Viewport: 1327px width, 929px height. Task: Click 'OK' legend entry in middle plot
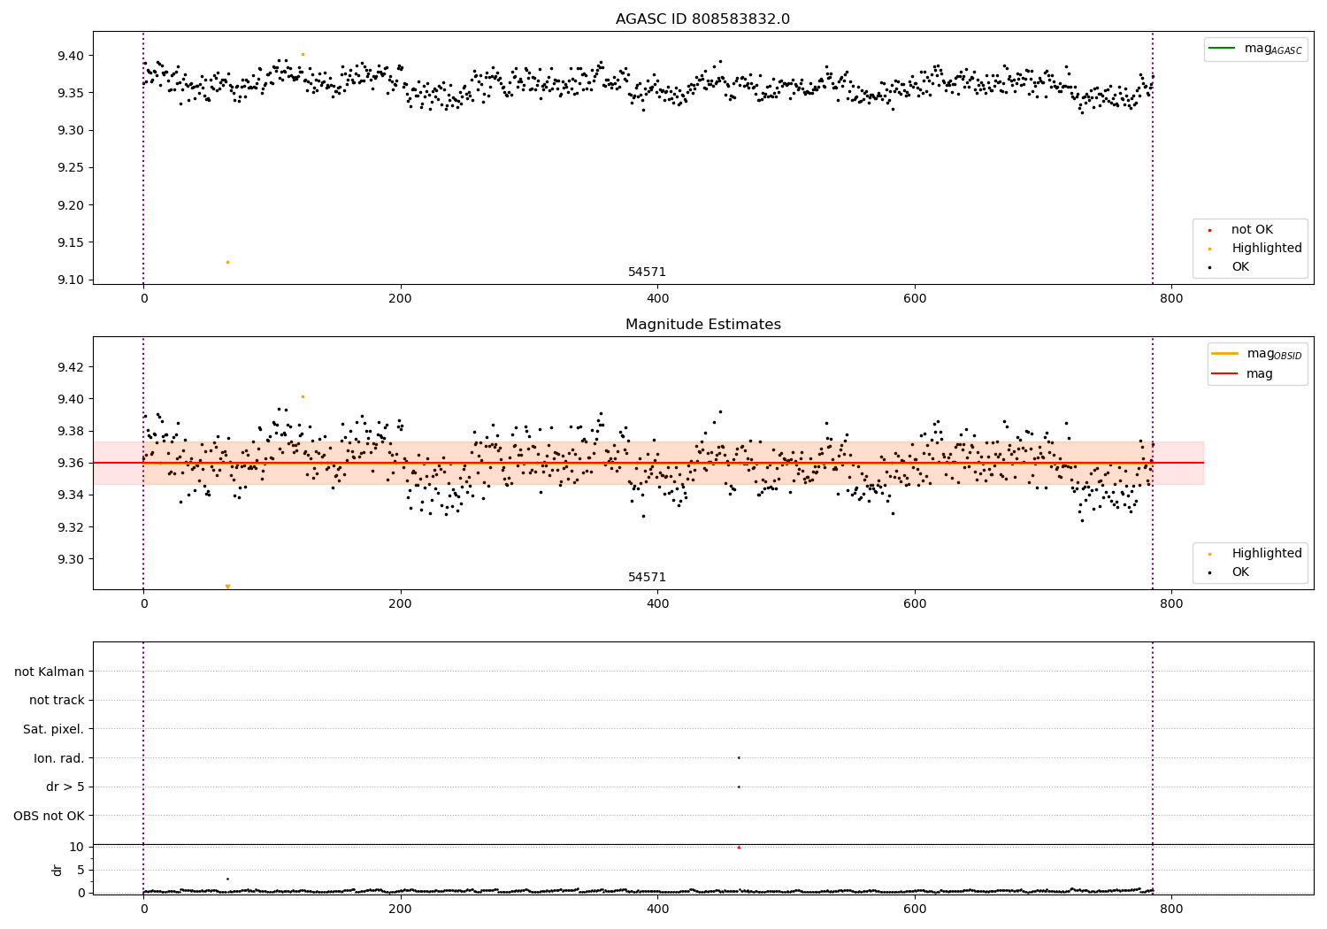point(1240,572)
